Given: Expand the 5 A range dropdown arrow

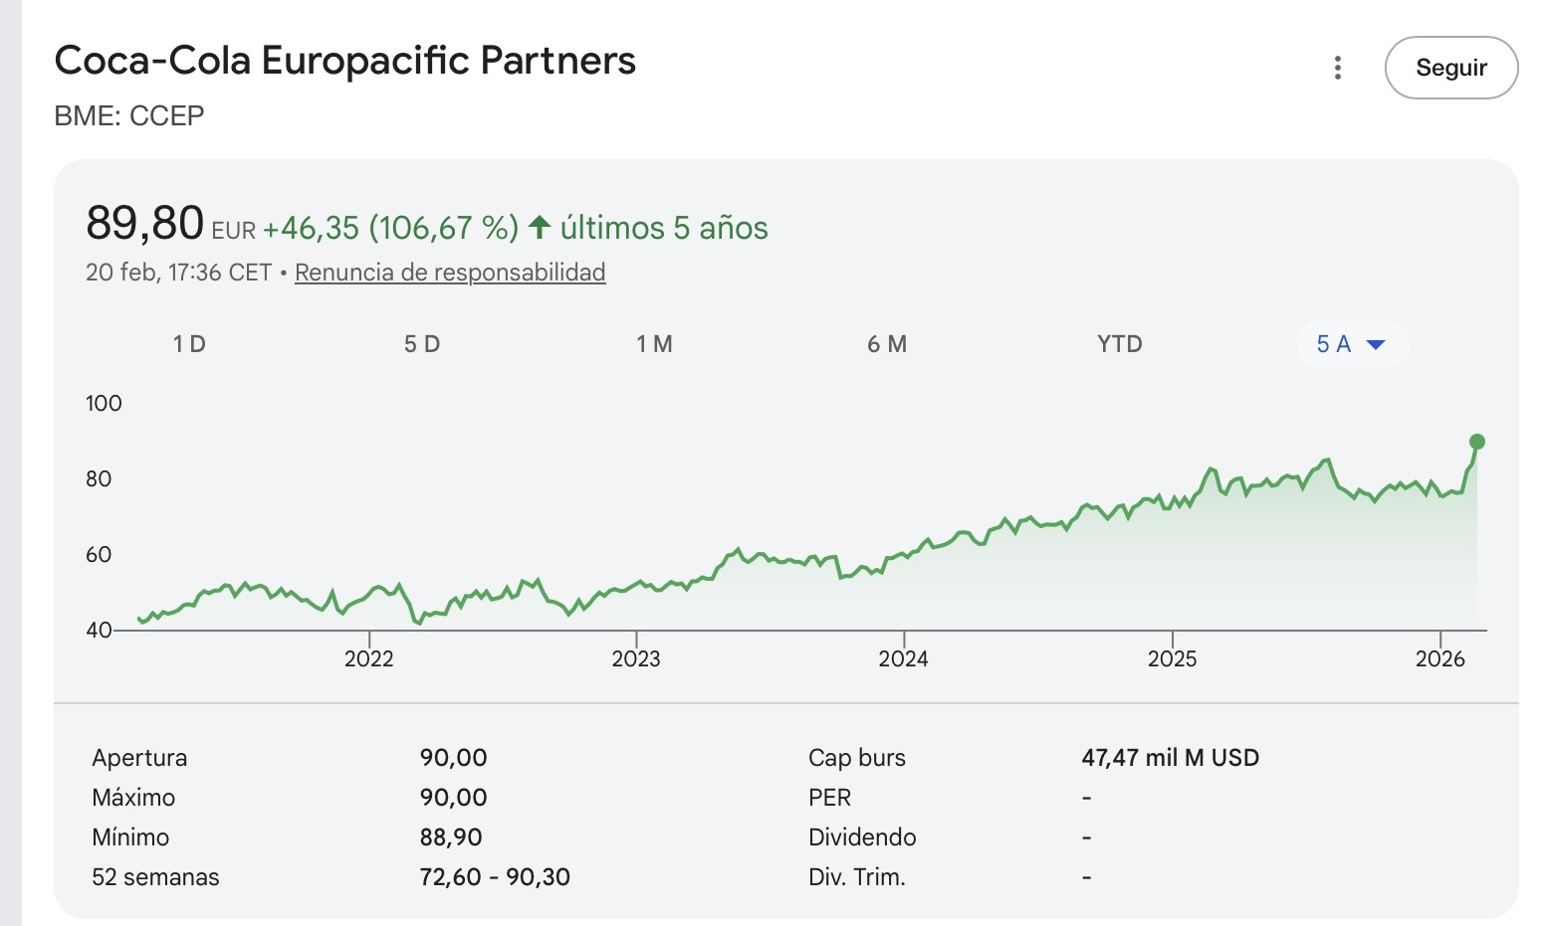Looking at the screenshot, I should (1376, 345).
